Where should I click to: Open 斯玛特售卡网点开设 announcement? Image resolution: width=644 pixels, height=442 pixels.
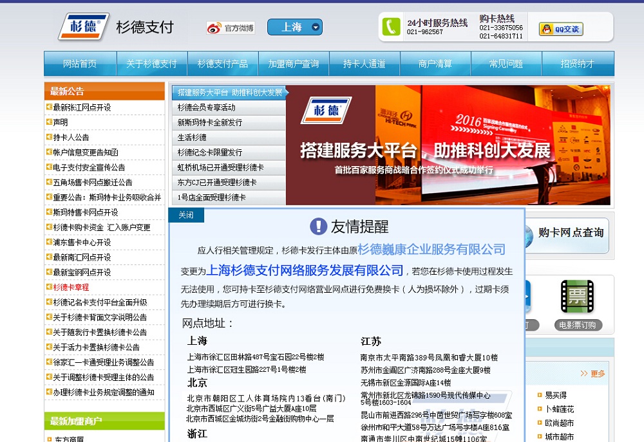(x=86, y=212)
